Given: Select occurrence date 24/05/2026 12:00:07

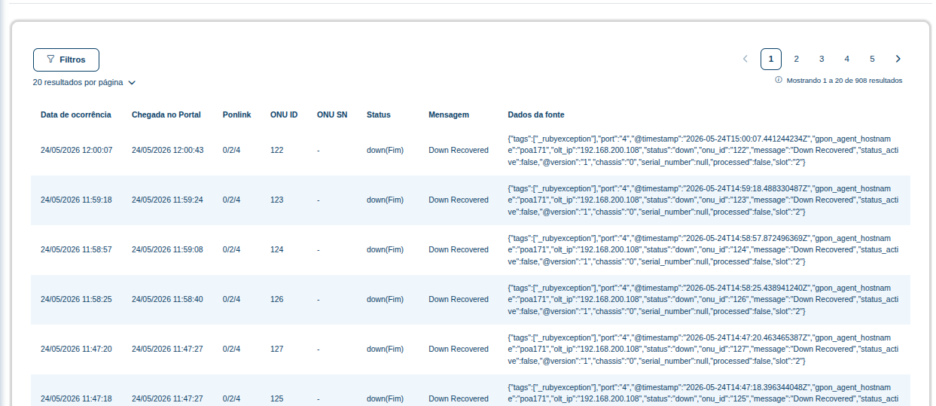Looking at the screenshot, I should (77, 150).
